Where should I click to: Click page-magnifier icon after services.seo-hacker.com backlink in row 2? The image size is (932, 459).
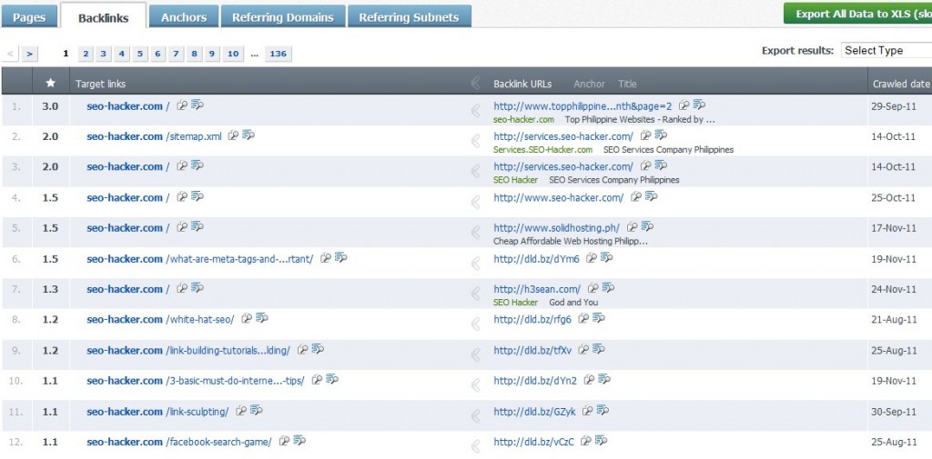pyautogui.click(x=645, y=135)
